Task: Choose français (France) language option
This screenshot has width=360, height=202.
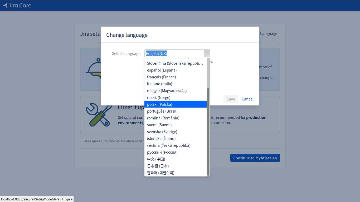Action: click(176, 77)
